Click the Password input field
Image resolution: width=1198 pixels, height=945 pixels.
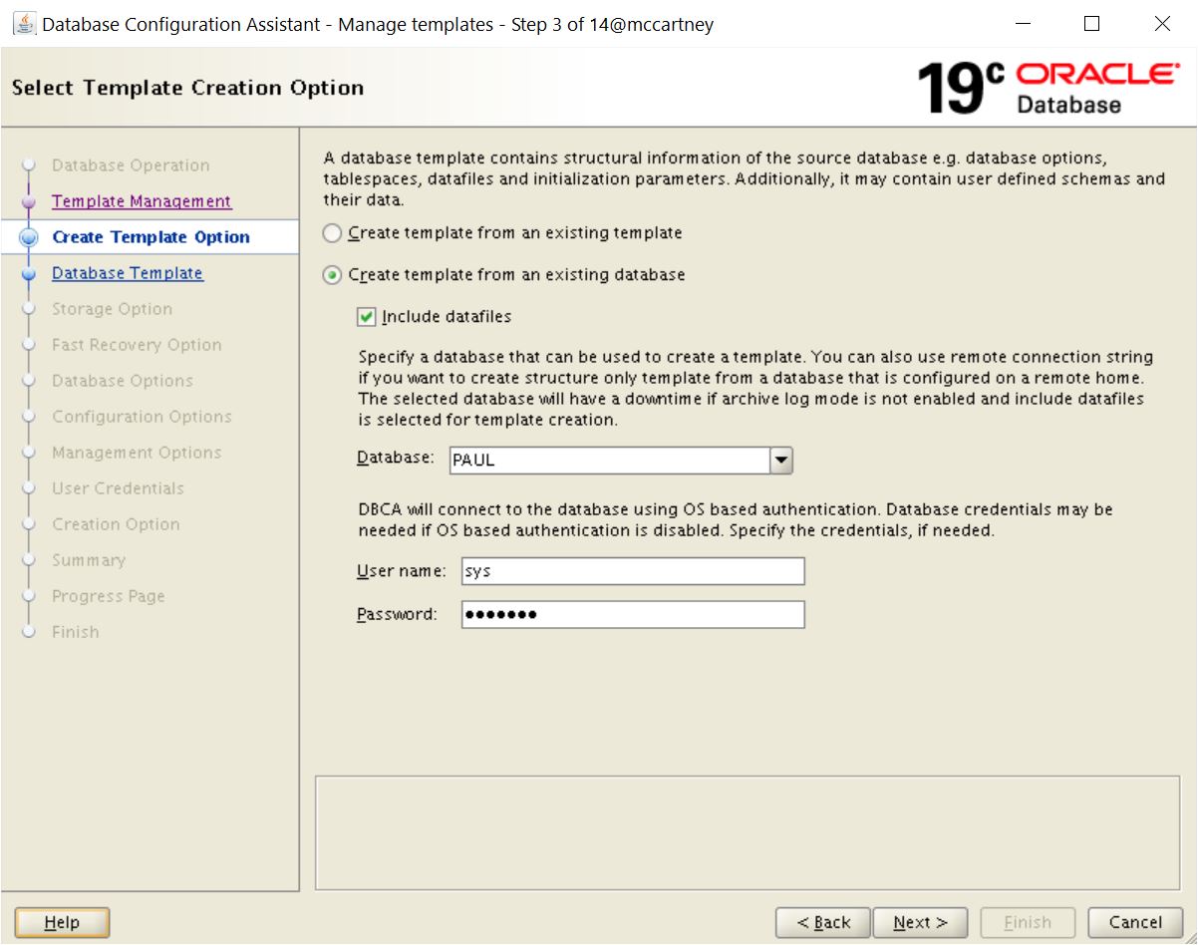tap(633, 614)
